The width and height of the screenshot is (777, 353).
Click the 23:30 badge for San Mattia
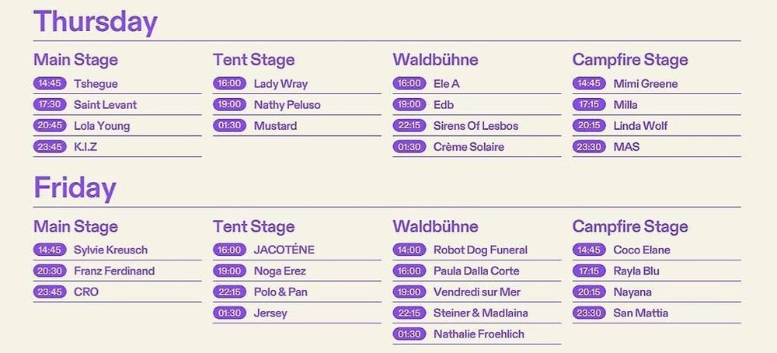(589, 313)
